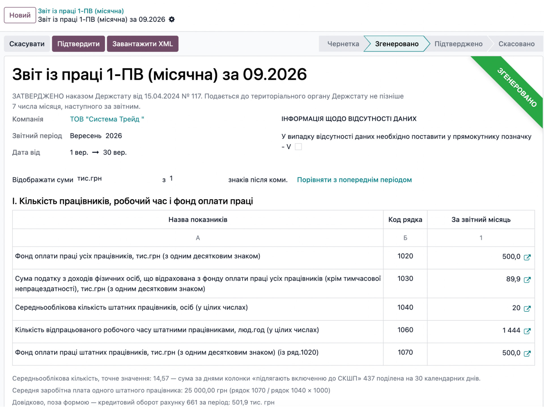Open the gear settings icon beside report title
Viewport: 544px width, 407px height.
pyautogui.click(x=172, y=19)
